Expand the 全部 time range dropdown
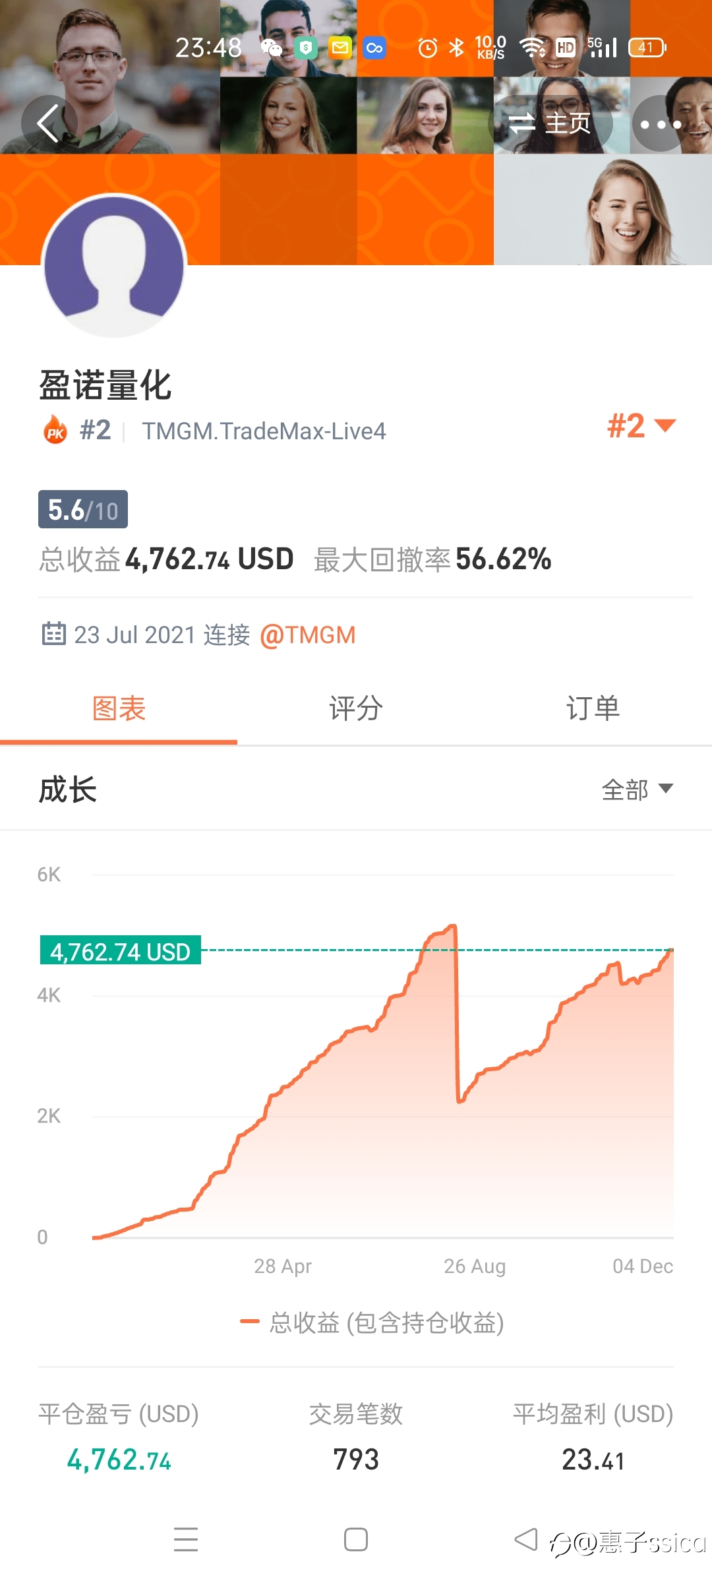Viewport: 712px width, 1583px height. pyautogui.click(x=638, y=790)
